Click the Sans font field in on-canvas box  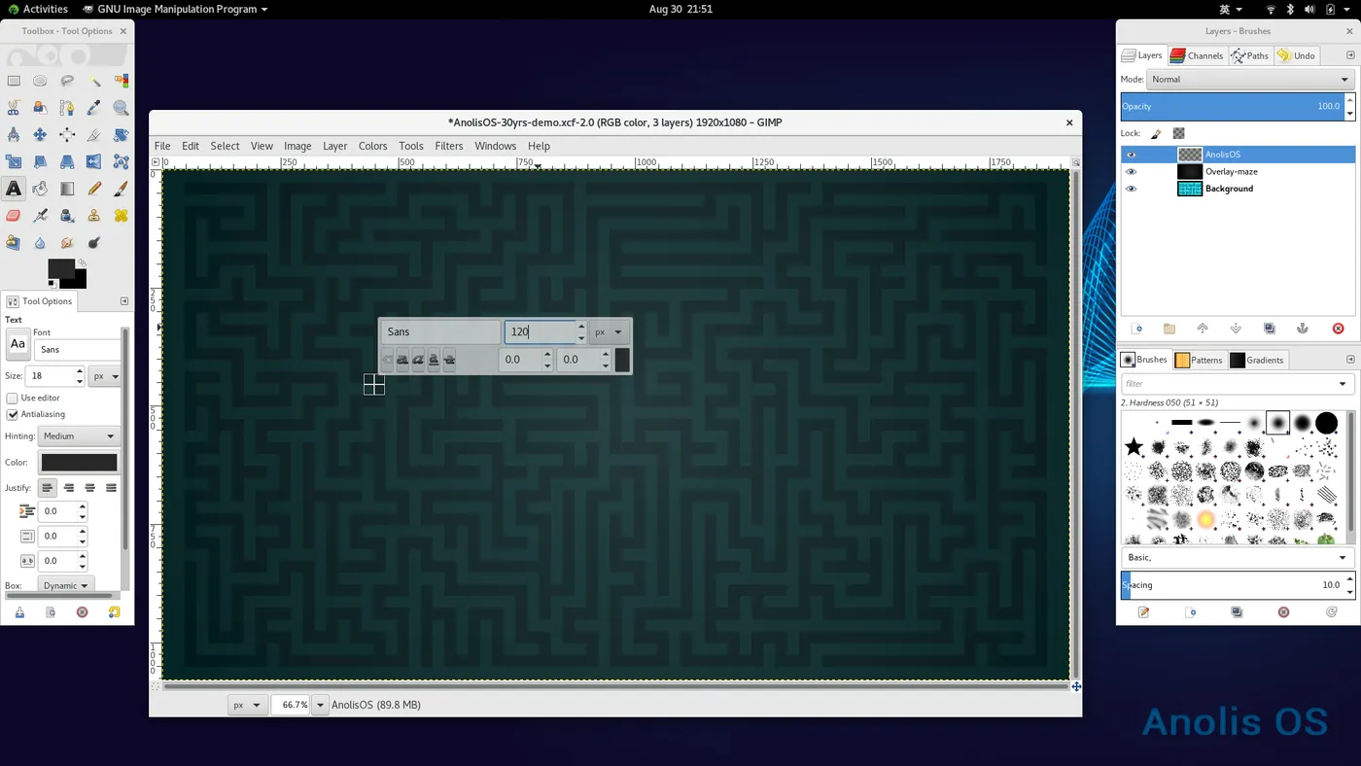pos(440,331)
